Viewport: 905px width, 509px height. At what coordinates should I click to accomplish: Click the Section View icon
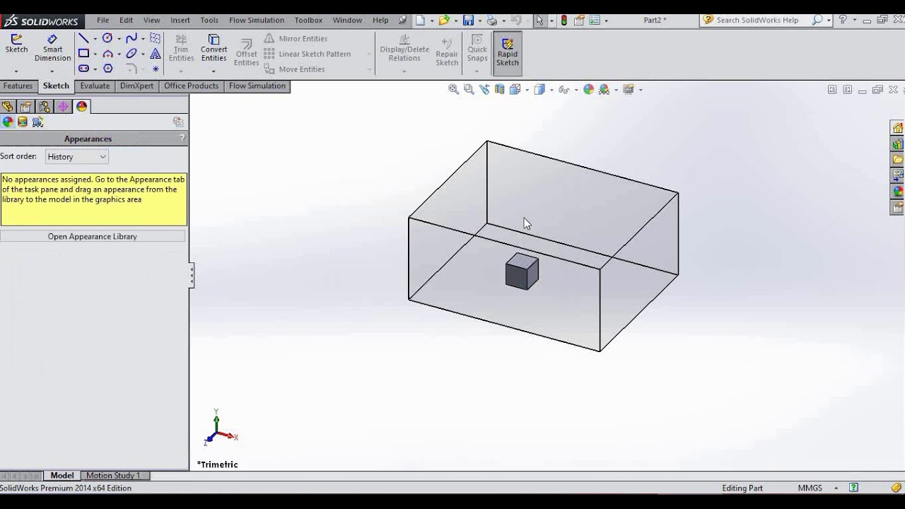pos(500,89)
